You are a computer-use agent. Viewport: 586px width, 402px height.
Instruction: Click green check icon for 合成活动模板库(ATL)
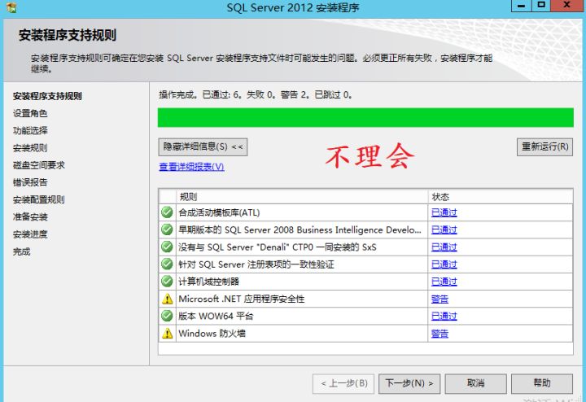pos(167,212)
